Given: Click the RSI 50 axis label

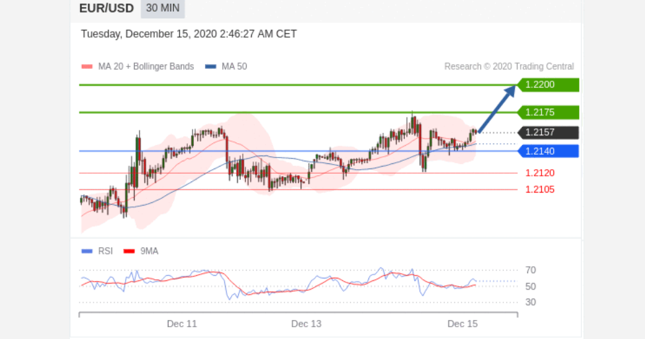Looking at the screenshot, I should [x=530, y=286].
